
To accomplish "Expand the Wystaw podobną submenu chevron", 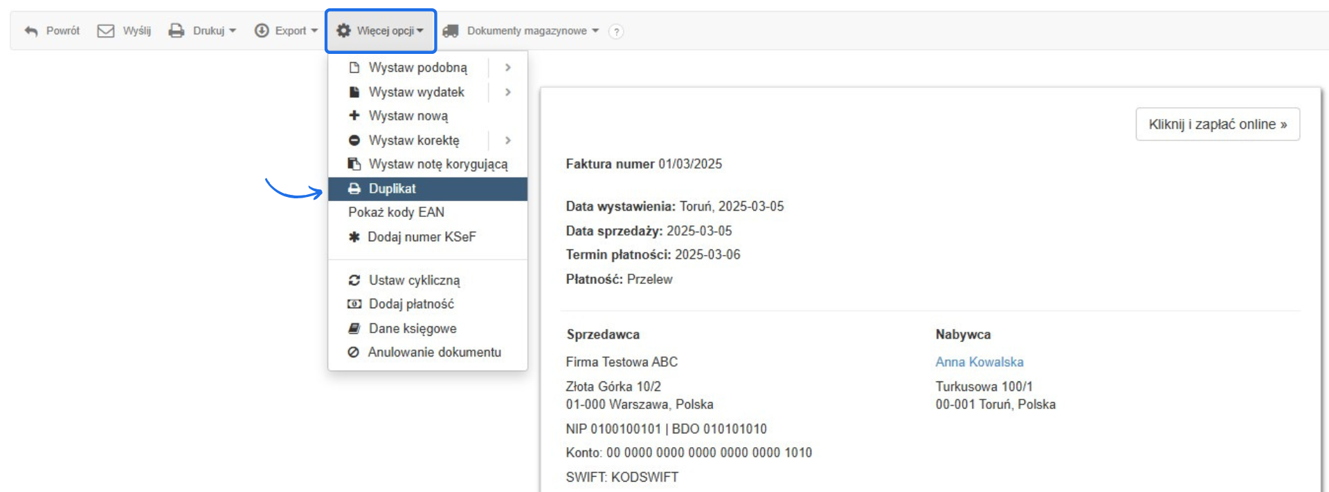I will pos(508,68).
